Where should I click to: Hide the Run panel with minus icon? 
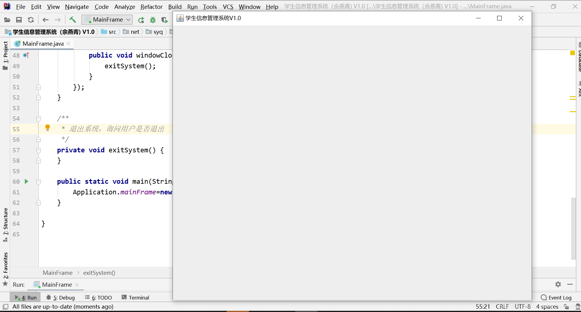[570, 284]
